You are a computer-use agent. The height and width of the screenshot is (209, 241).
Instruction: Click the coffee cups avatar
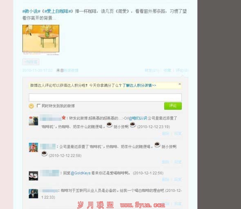point(33,176)
